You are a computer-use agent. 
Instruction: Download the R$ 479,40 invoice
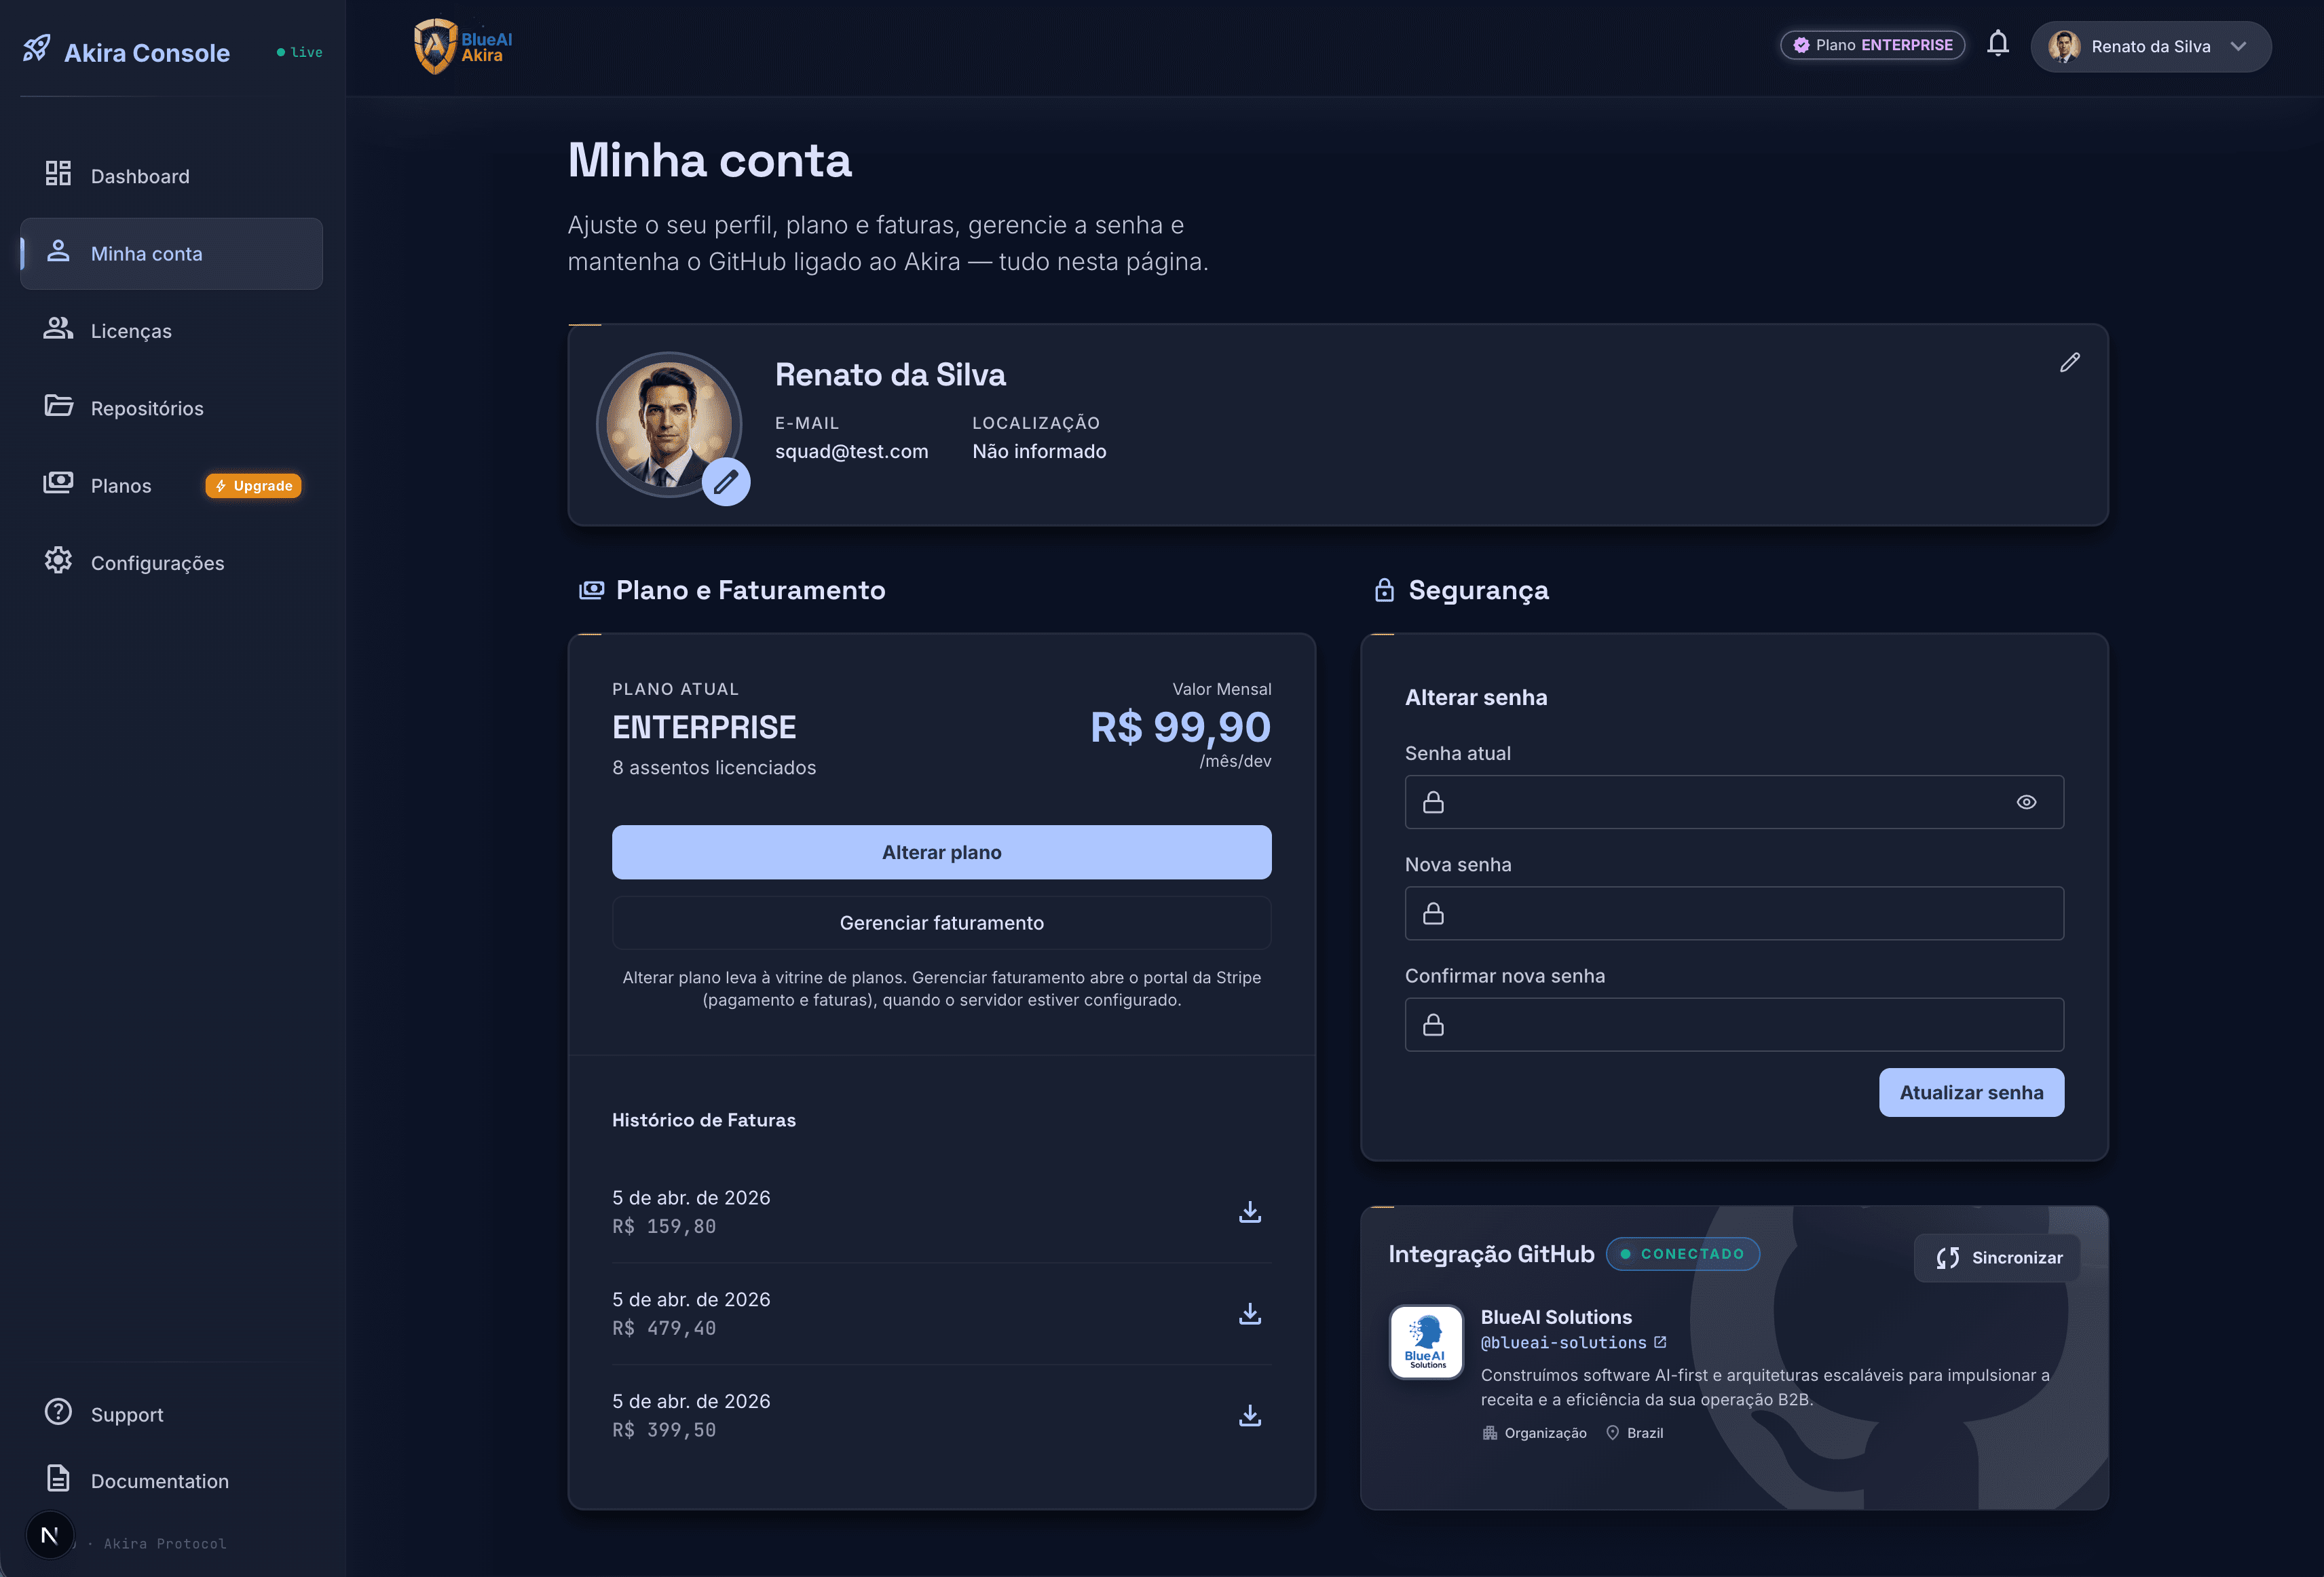tap(1249, 1314)
